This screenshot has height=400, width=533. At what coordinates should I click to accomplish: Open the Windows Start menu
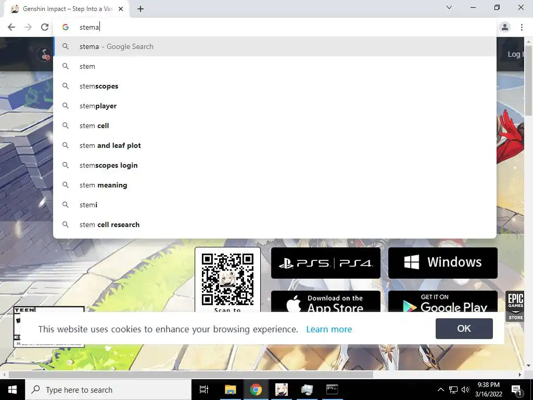[12, 390]
